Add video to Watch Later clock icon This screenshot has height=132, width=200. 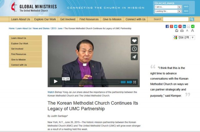(x=134, y=49)
